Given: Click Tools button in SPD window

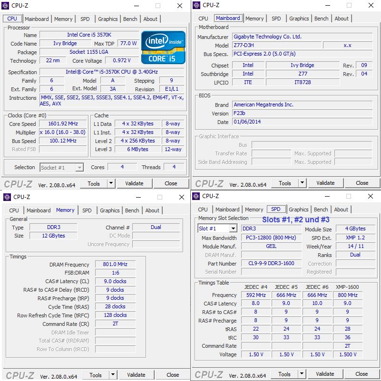Looking at the screenshot, I should (x=284, y=374).
